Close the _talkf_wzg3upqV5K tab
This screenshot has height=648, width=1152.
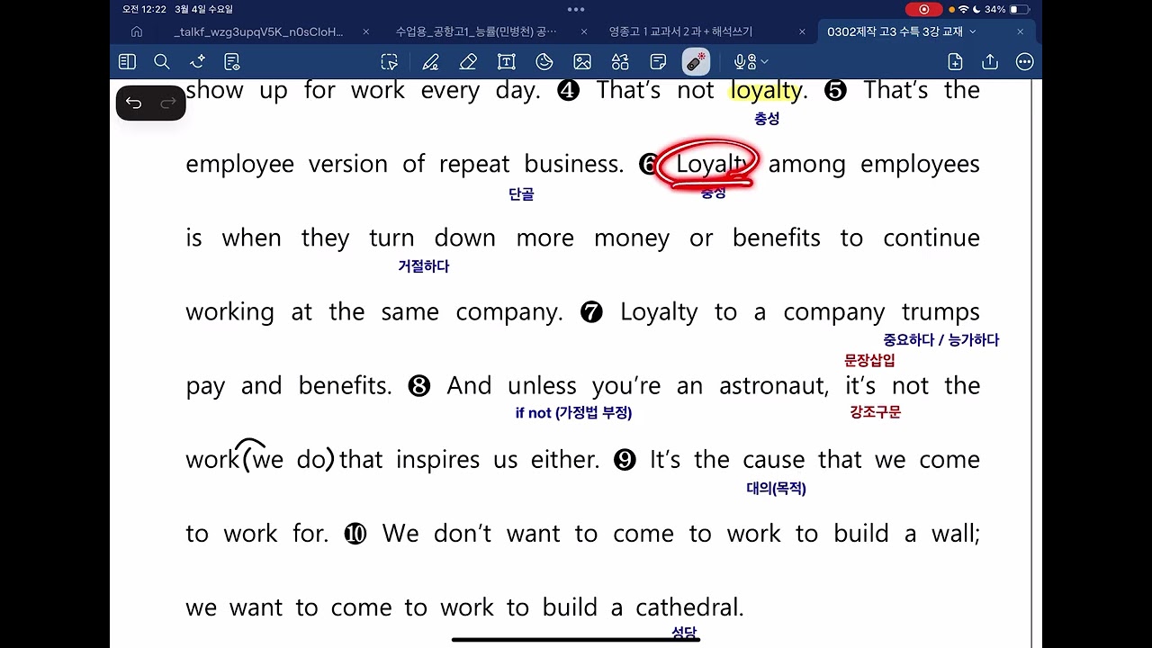pos(366,31)
